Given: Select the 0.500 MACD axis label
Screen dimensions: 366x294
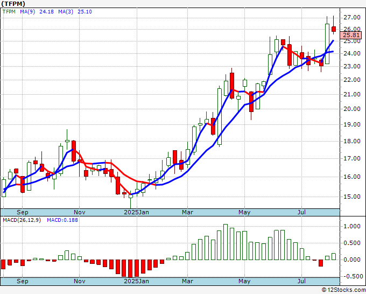Looking at the screenshot, I should coord(352,243).
